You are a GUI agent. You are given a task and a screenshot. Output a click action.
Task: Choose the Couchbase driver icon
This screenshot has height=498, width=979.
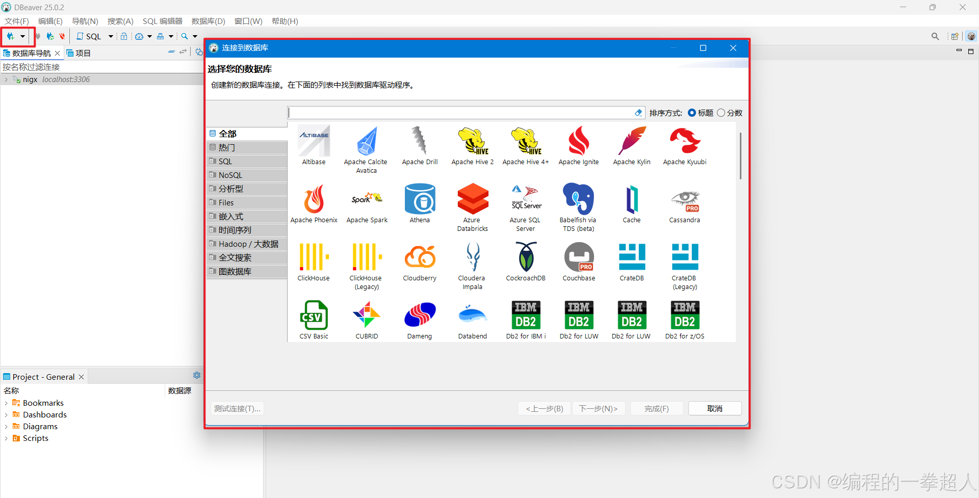(579, 256)
